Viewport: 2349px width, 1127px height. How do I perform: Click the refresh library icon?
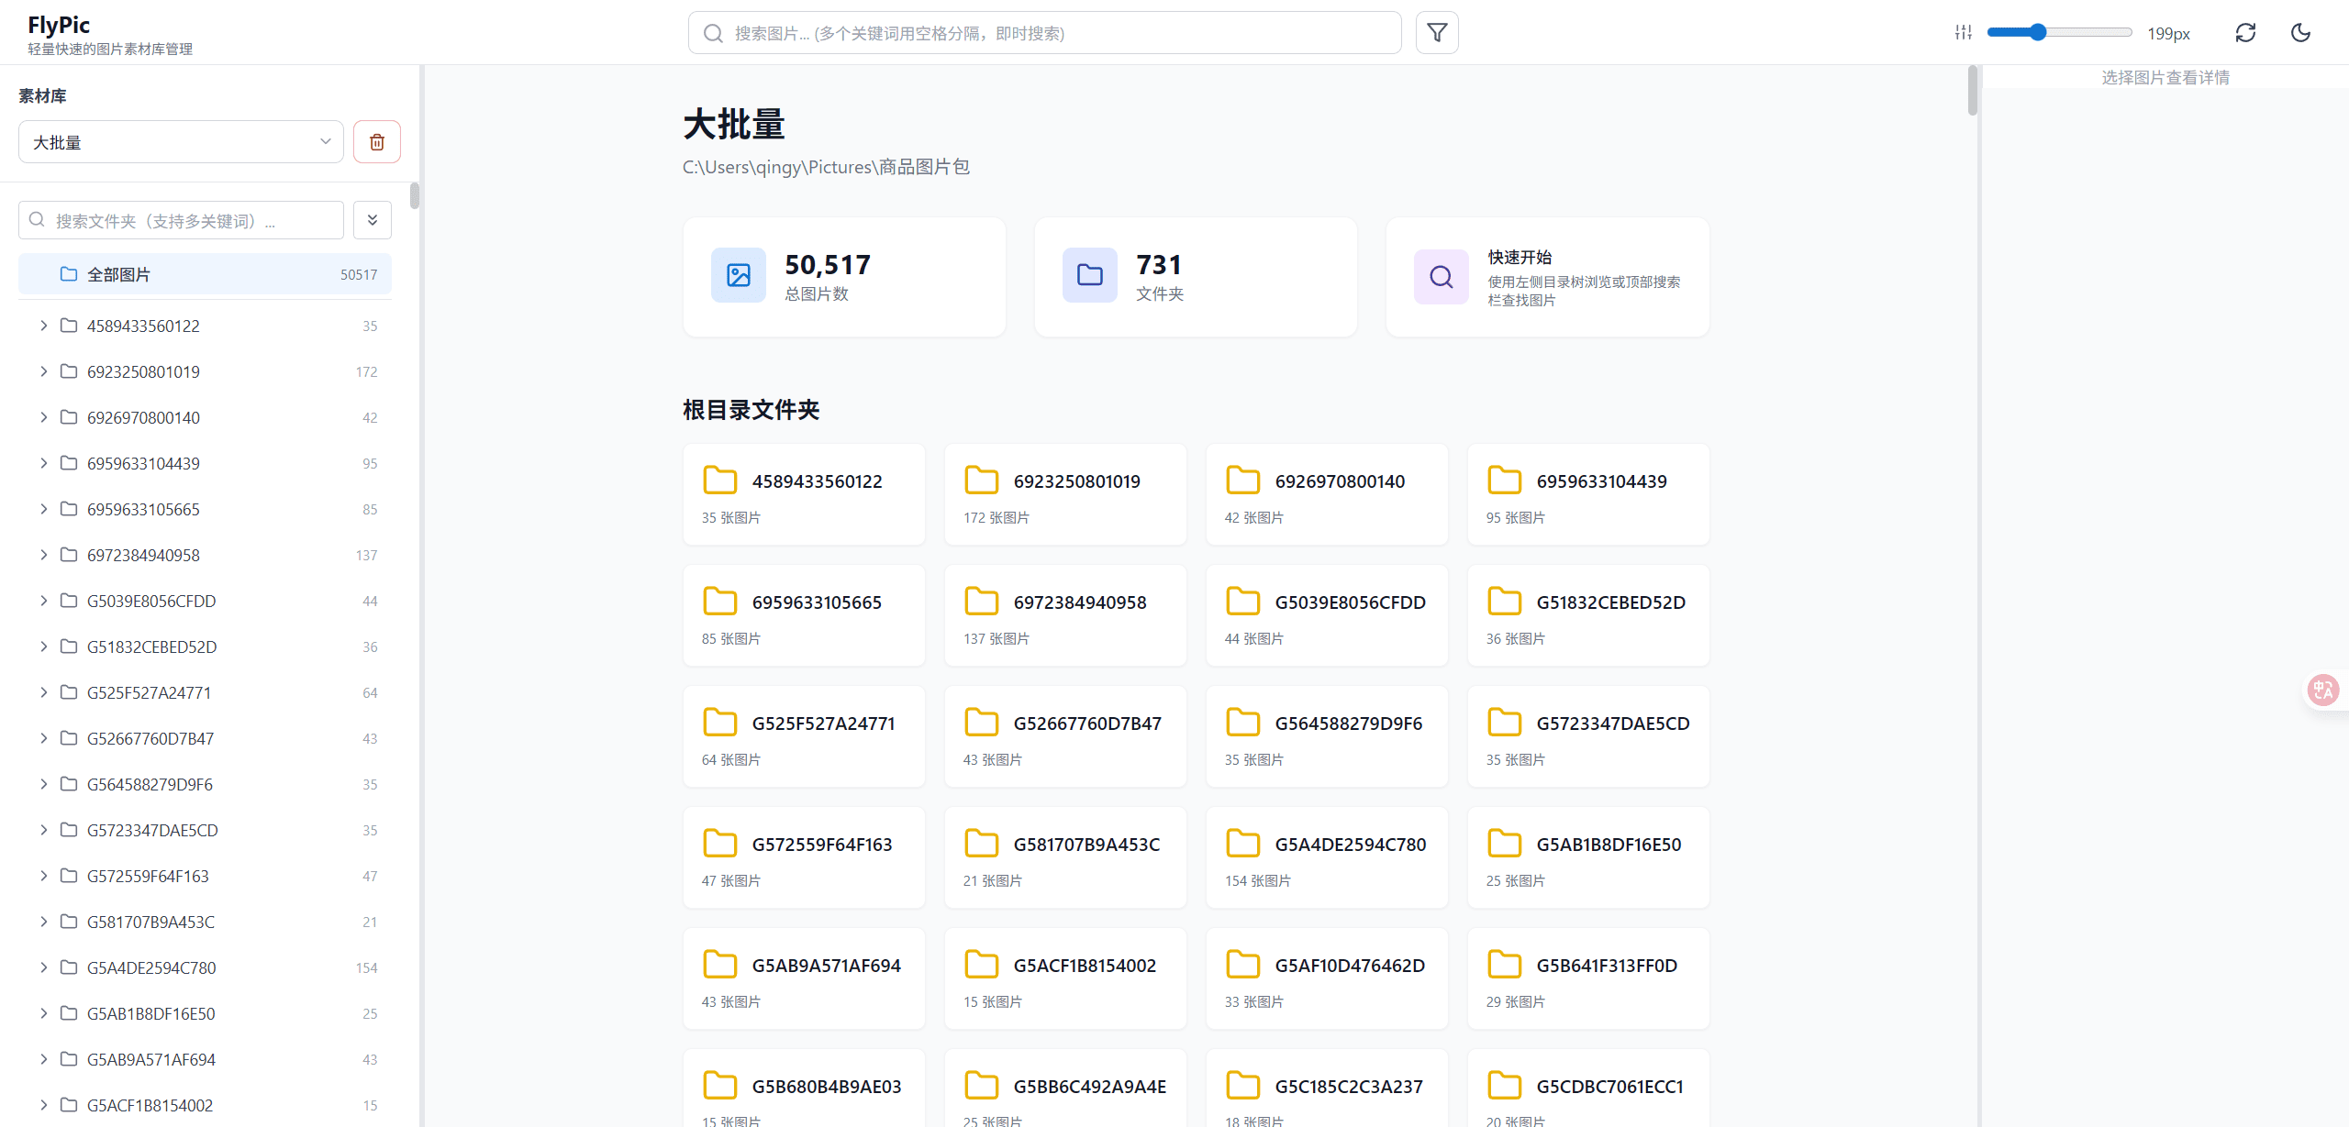[x=2245, y=32]
